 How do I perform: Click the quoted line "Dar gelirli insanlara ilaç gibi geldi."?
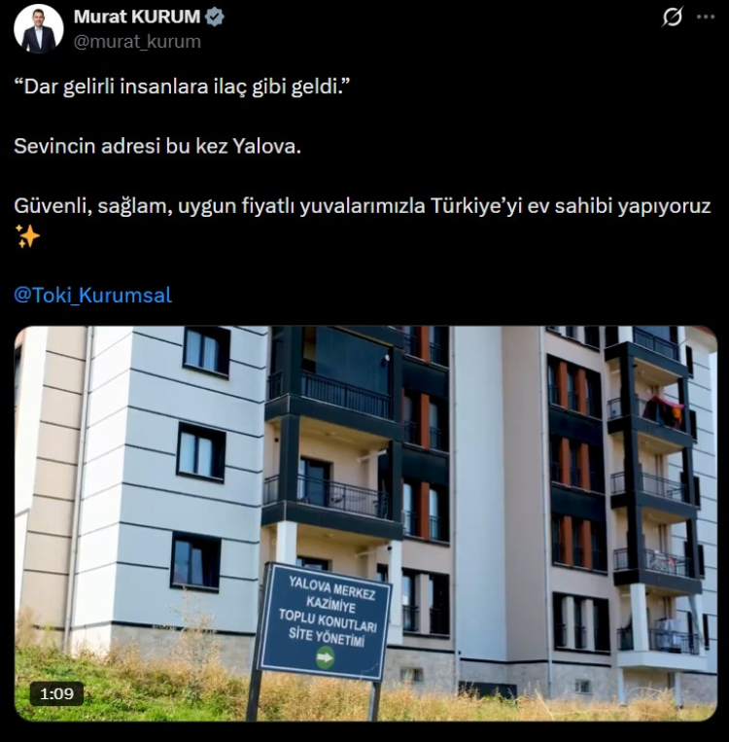point(182,88)
